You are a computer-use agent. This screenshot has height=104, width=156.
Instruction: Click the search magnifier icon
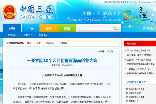tap(116, 28)
